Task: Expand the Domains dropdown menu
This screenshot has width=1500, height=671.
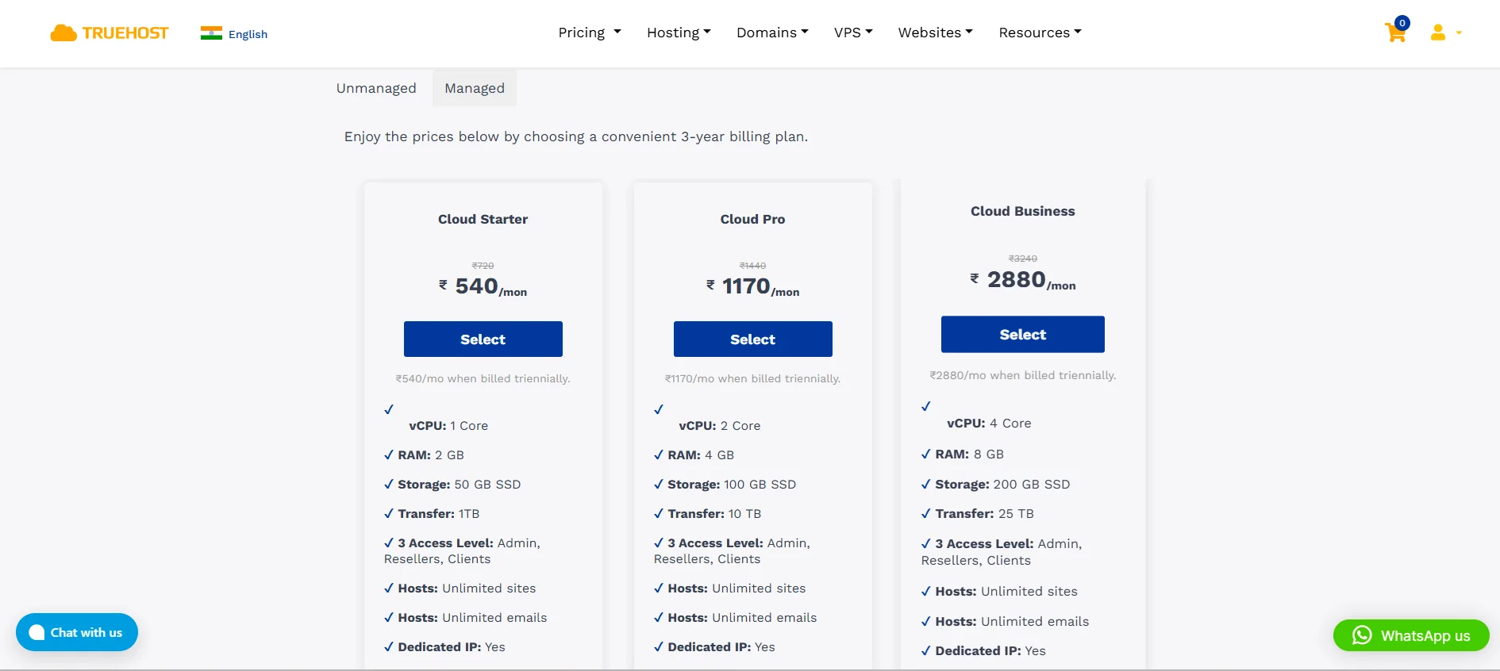Action: tap(772, 33)
